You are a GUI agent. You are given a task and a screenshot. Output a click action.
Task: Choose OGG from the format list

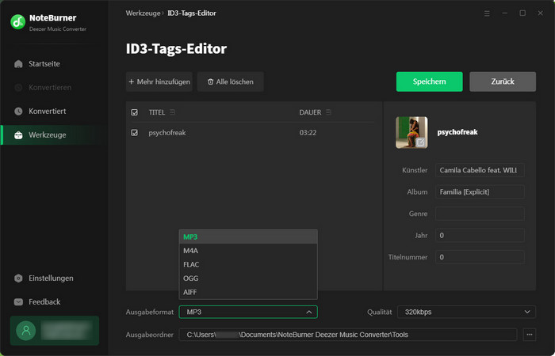point(248,278)
